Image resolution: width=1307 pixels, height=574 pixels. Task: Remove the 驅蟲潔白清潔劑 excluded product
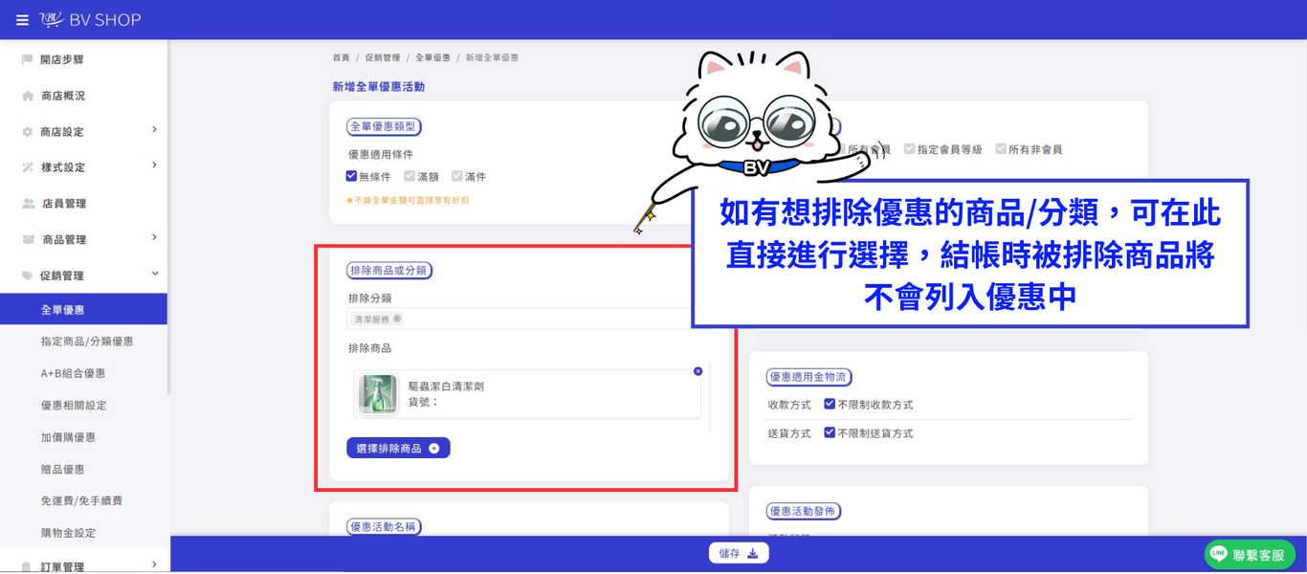[x=698, y=371]
